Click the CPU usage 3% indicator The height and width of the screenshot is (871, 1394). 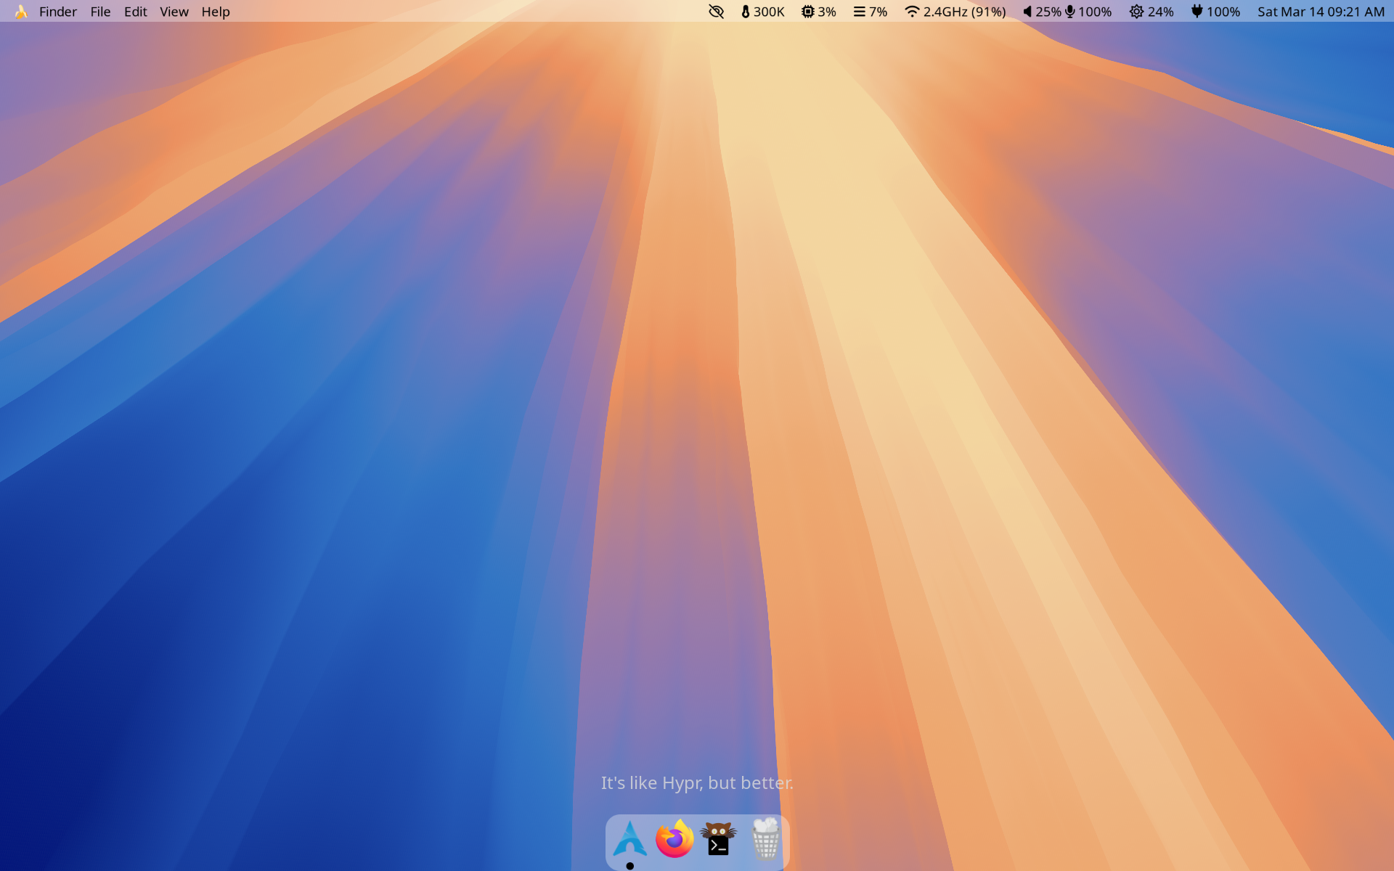819,12
